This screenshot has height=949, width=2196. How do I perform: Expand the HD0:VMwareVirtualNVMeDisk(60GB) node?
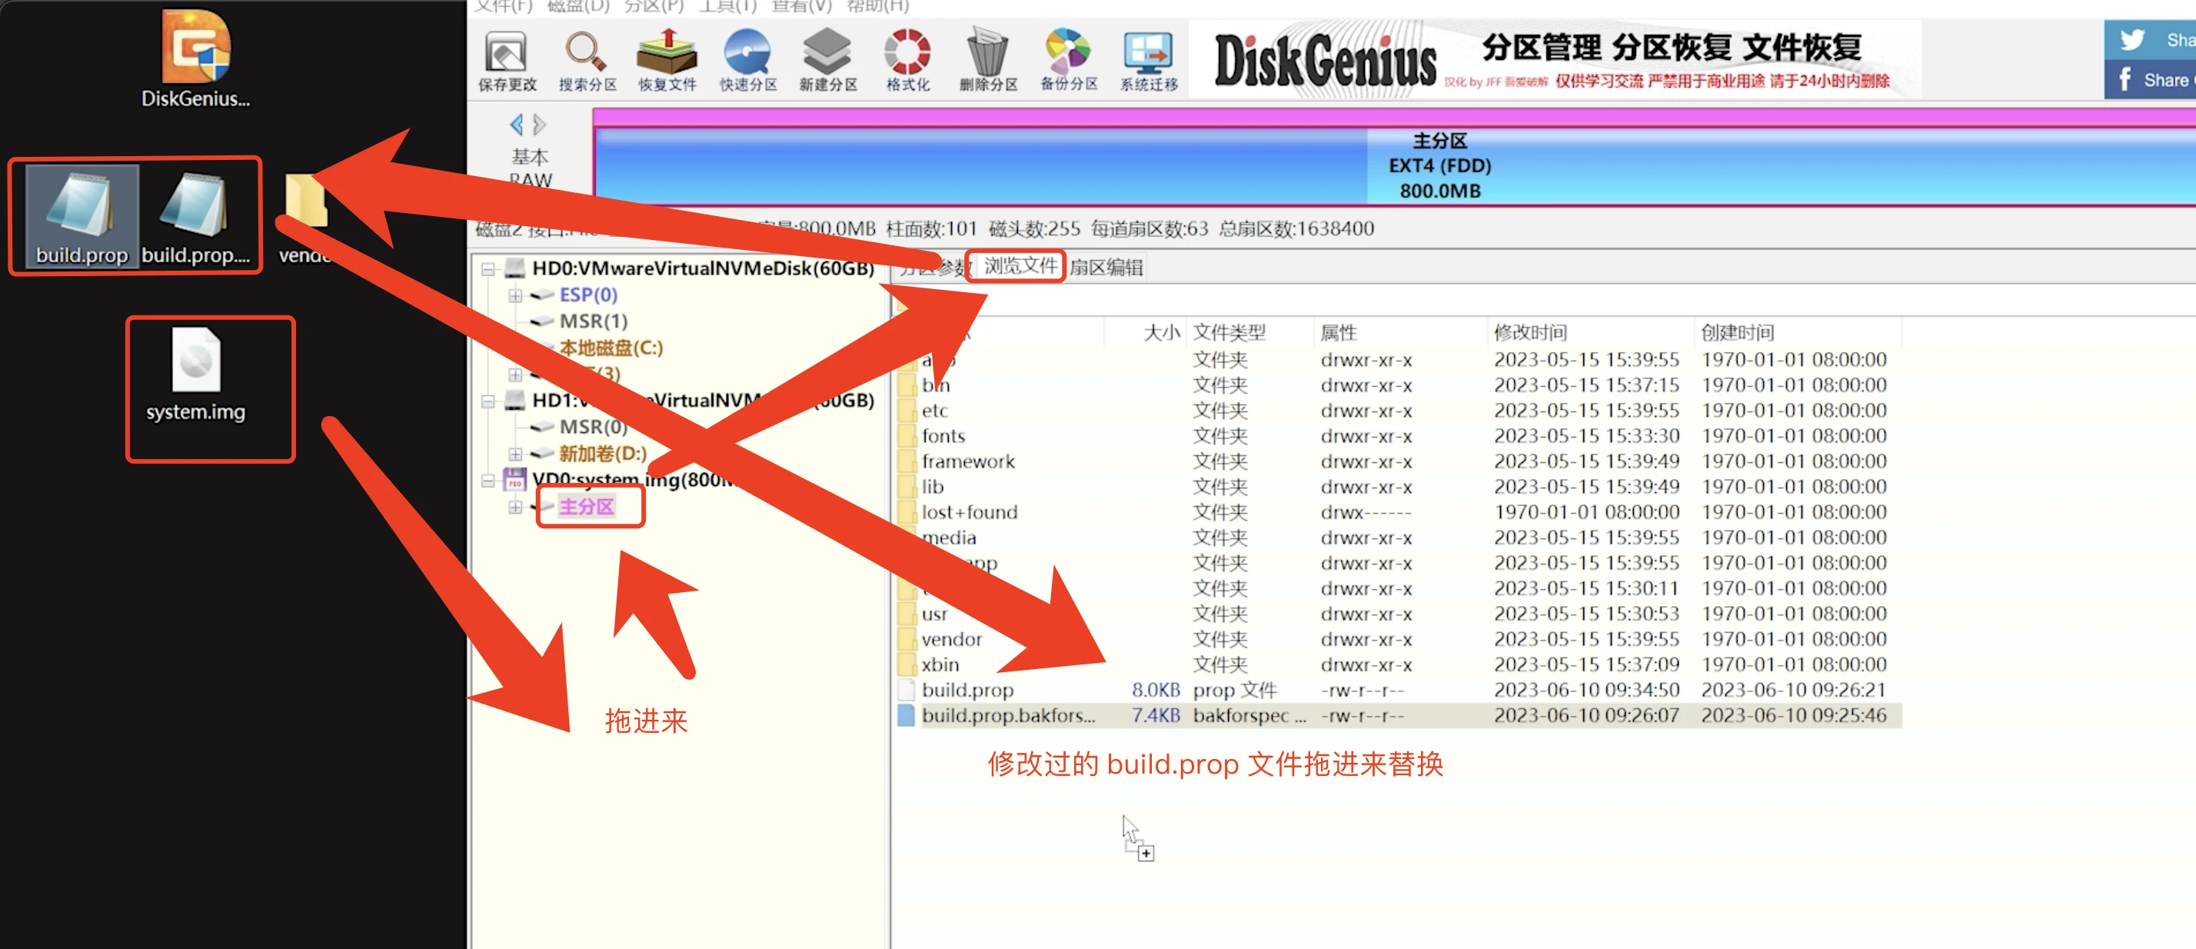click(x=487, y=268)
